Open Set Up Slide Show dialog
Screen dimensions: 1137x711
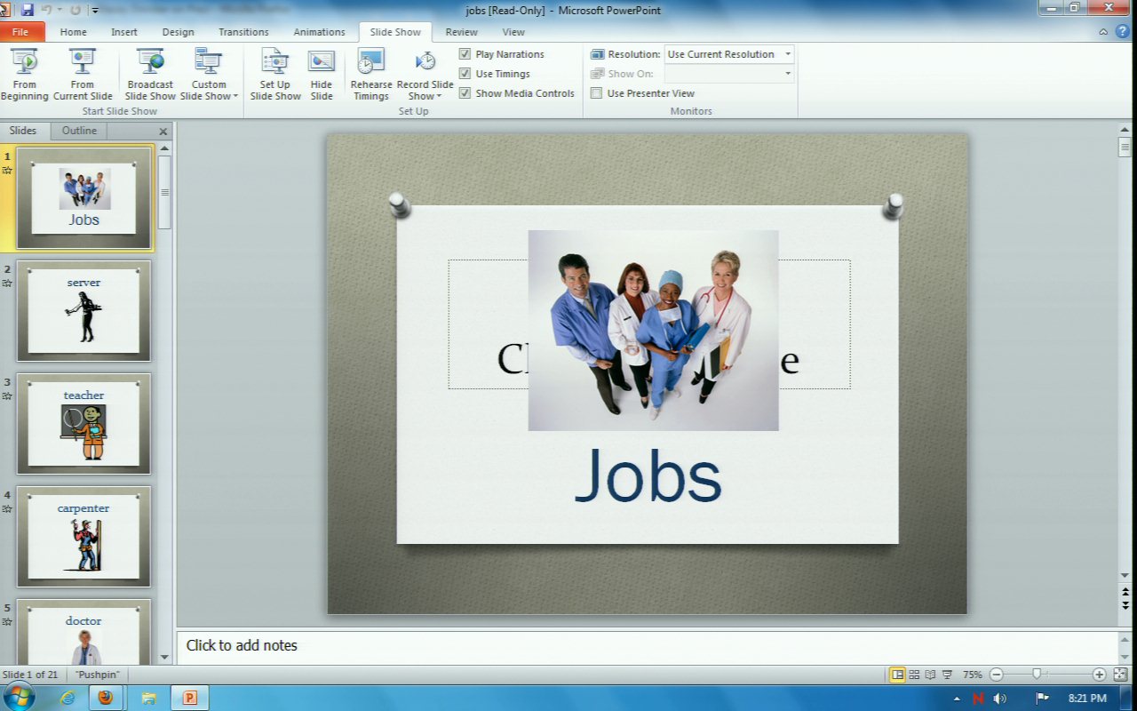[x=274, y=74]
